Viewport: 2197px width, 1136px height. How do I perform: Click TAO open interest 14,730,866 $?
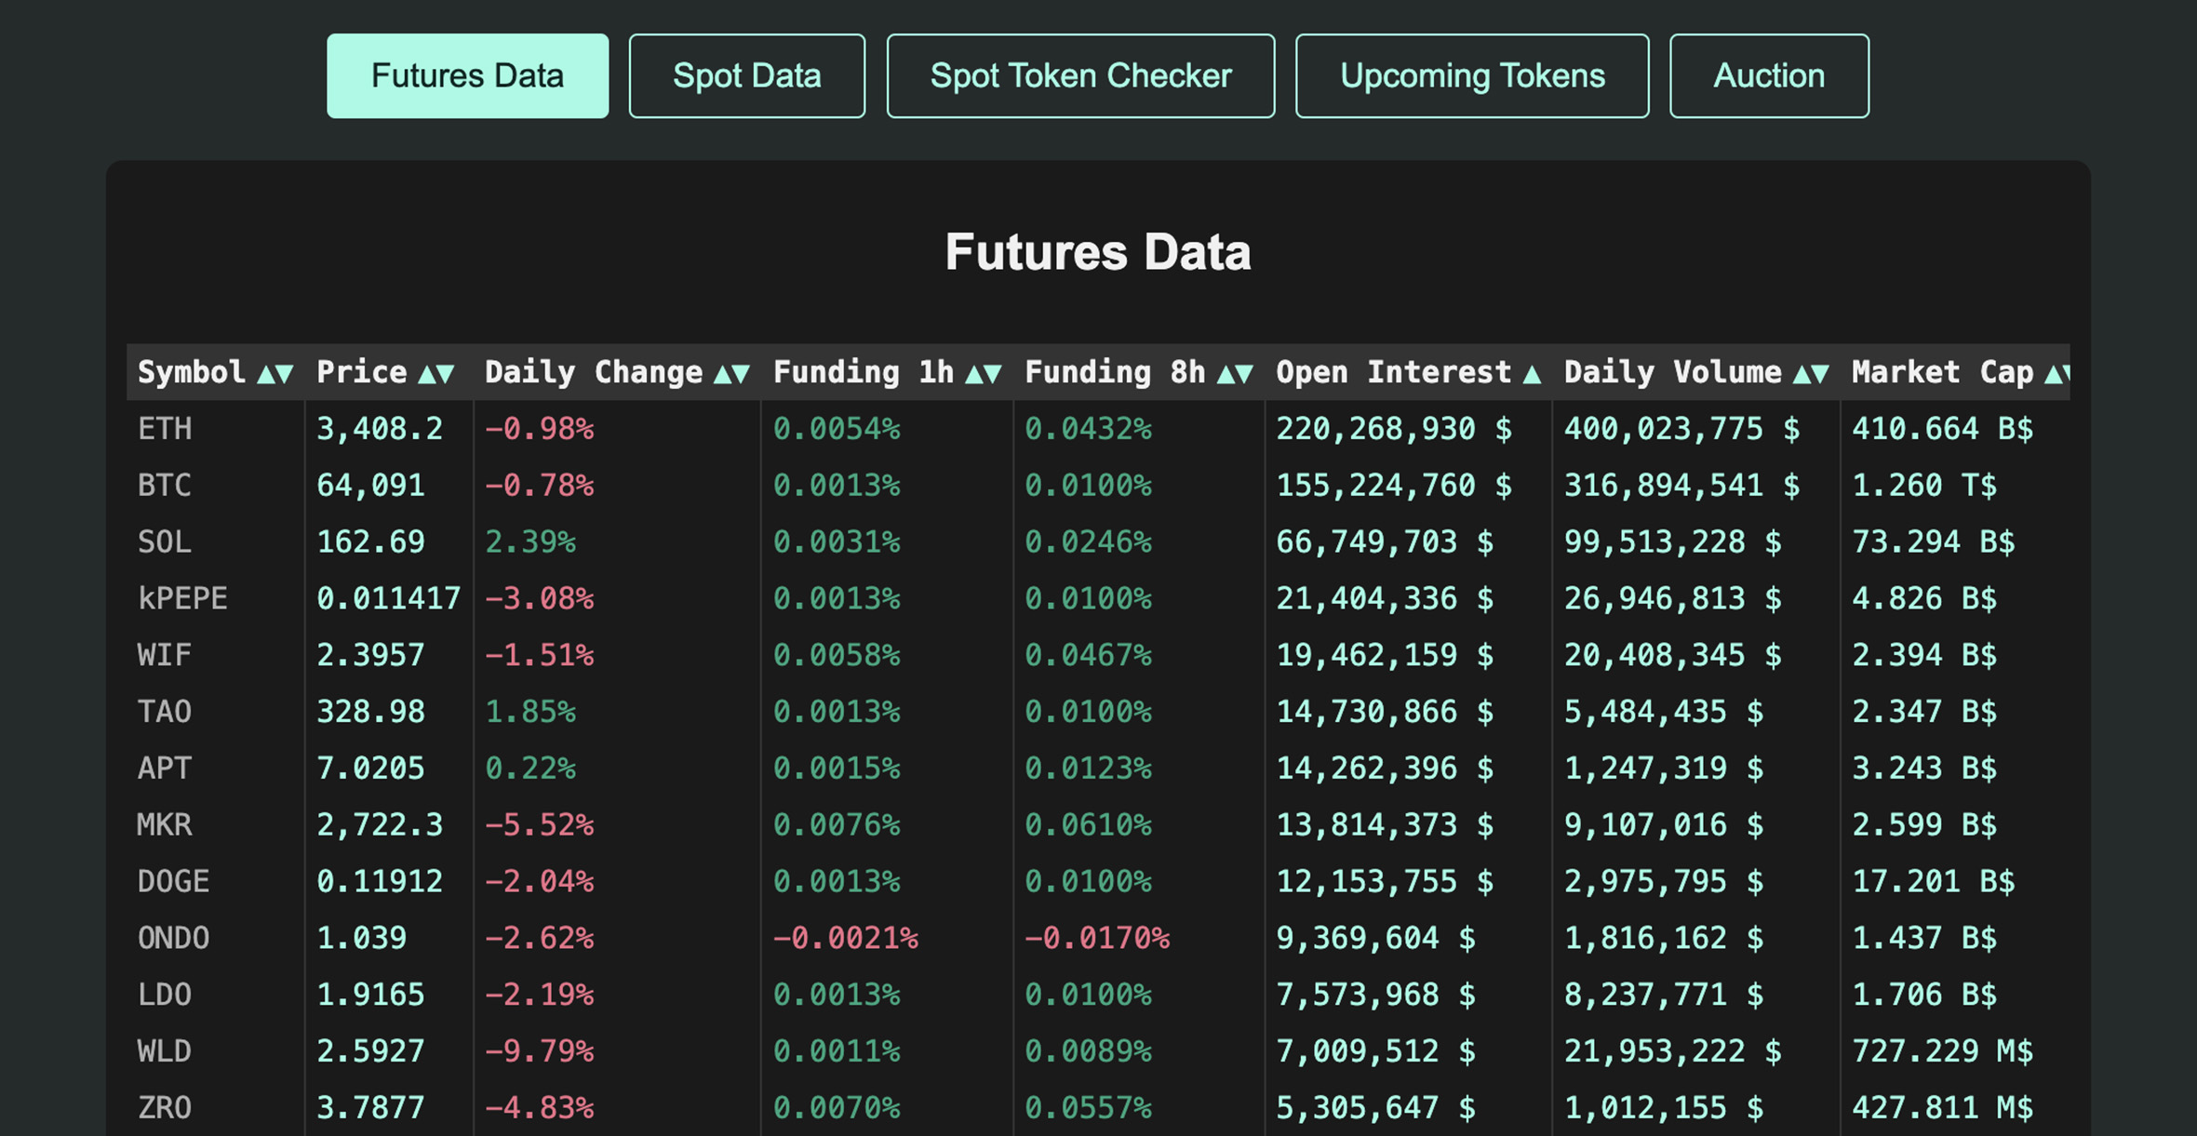(1385, 712)
